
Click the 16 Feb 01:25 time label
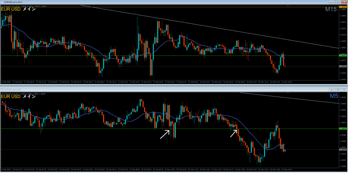[x=18, y=170]
